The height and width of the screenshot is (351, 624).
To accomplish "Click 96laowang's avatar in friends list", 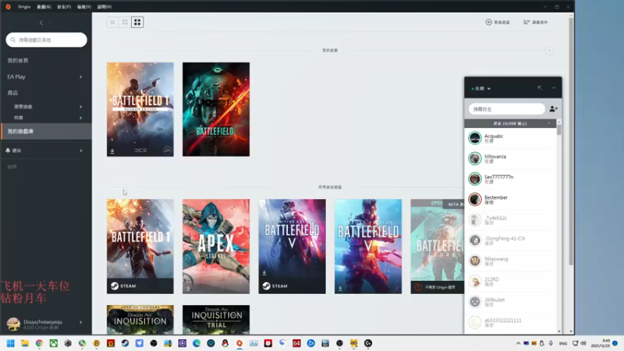I will [x=475, y=261].
